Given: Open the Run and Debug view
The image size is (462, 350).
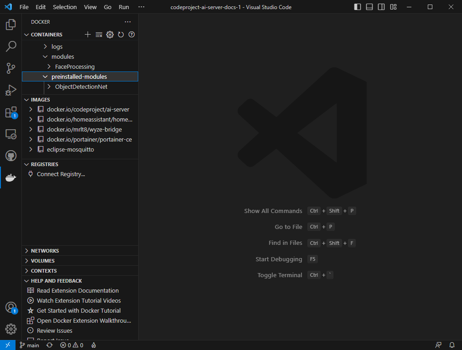Looking at the screenshot, I should (11, 90).
